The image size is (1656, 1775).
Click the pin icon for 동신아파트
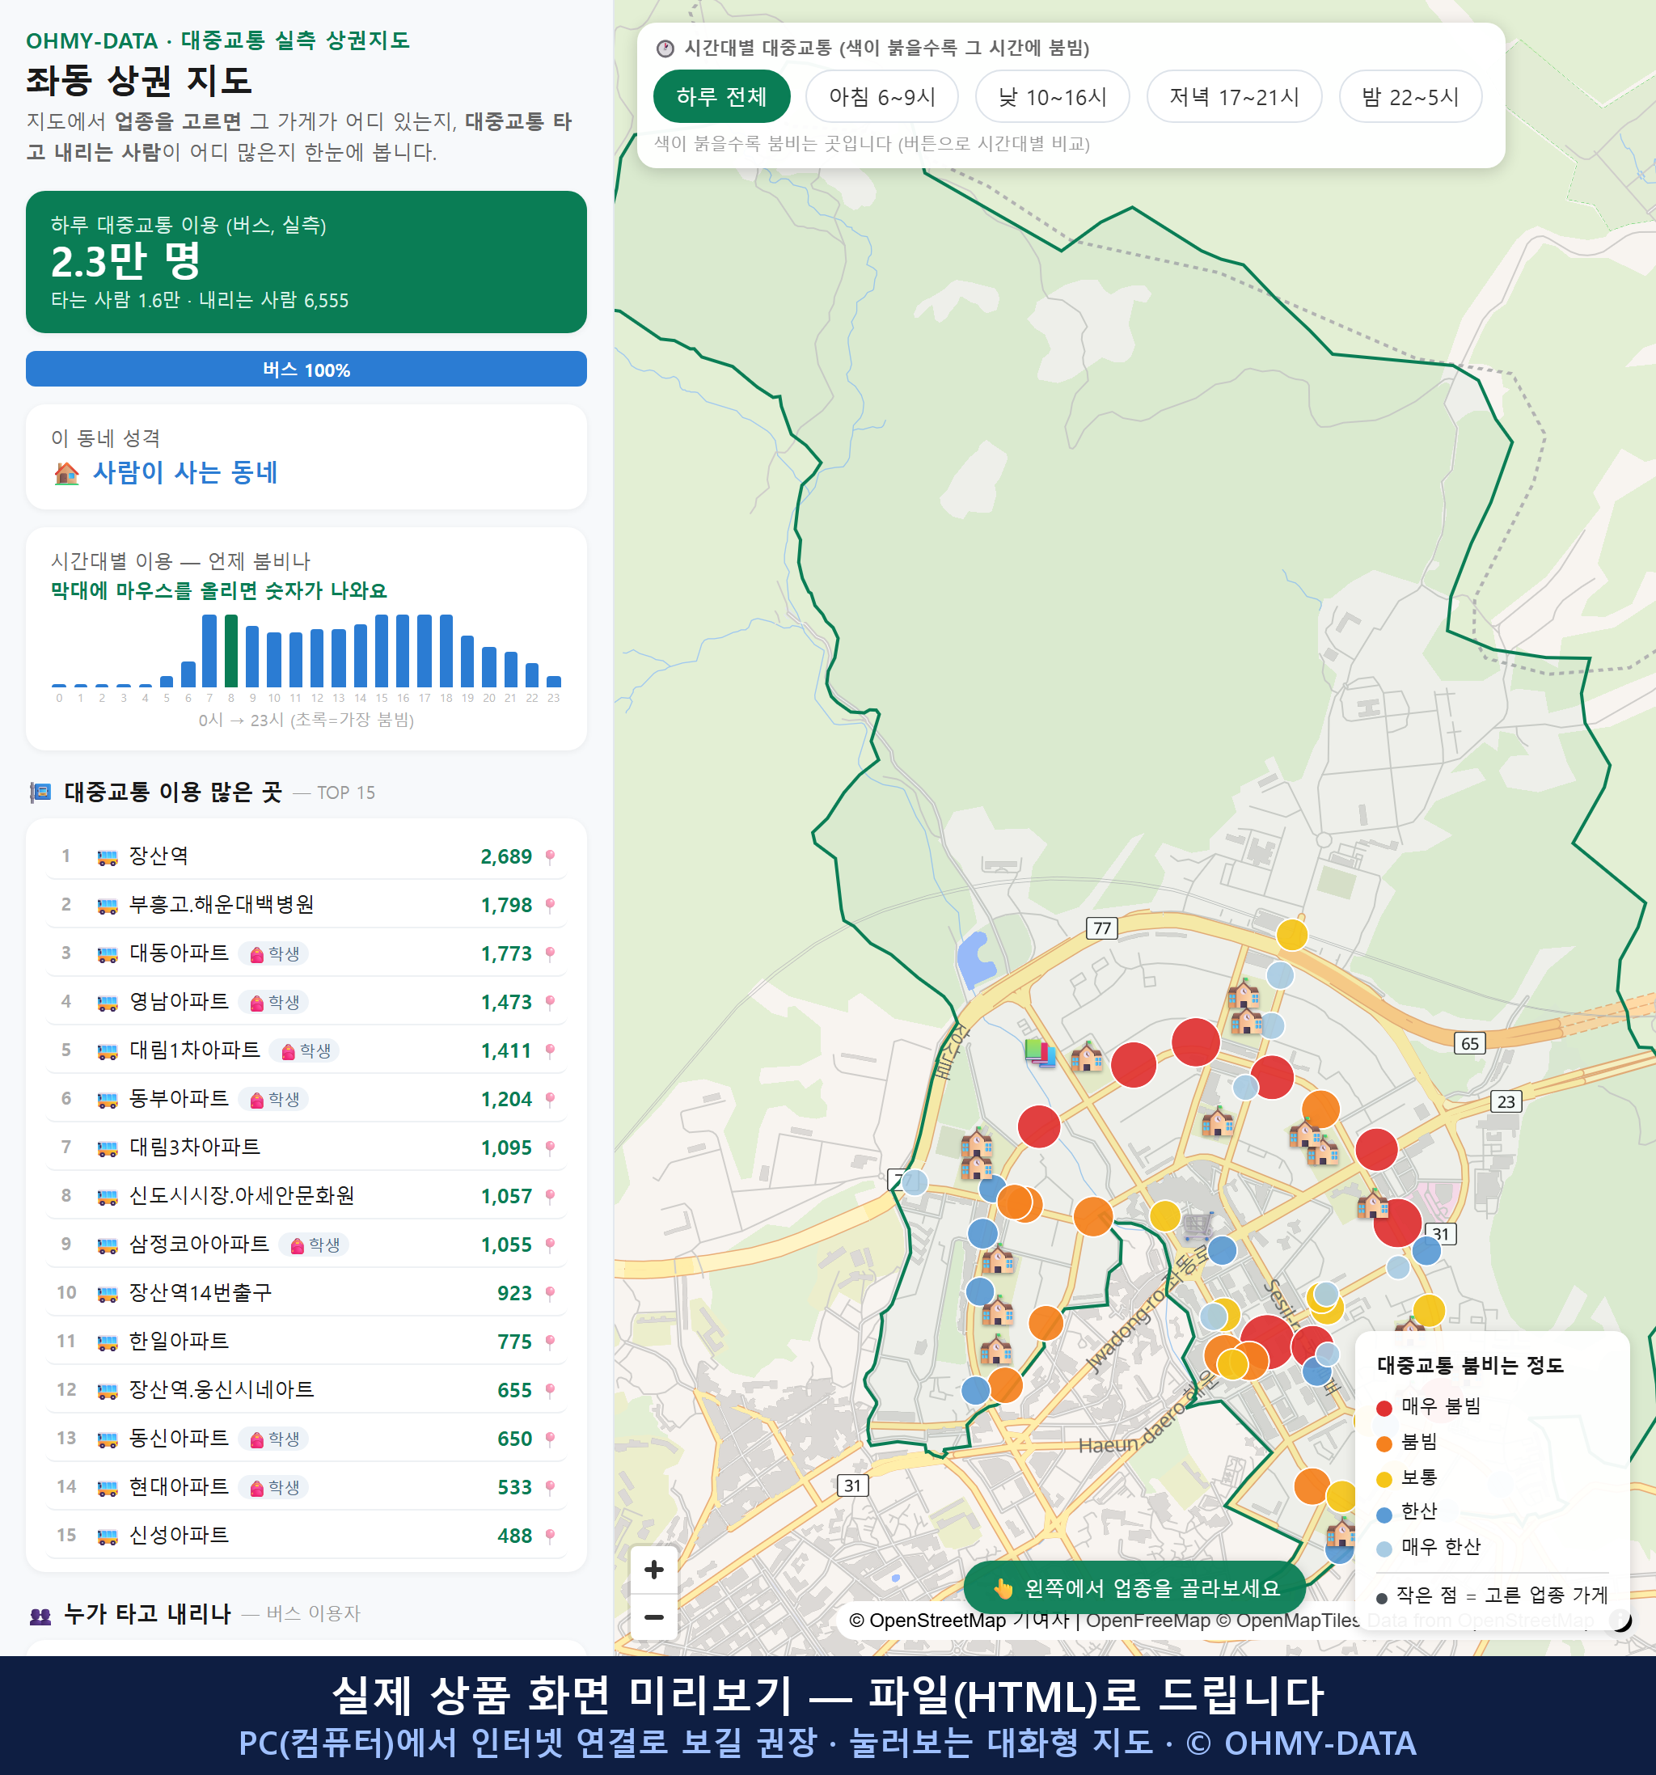tap(550, 1439)
